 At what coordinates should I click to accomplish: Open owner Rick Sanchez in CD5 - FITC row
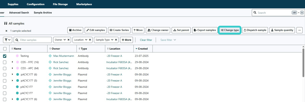click(61, 62)
